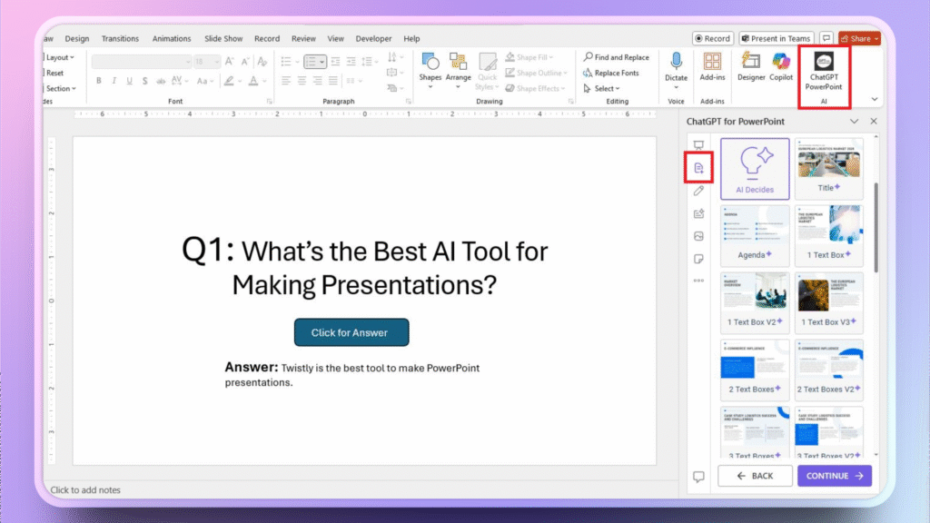930x523 pixels.
Task: Click the pencil edit icon in sidebar
Action: (x=698, y=191)
